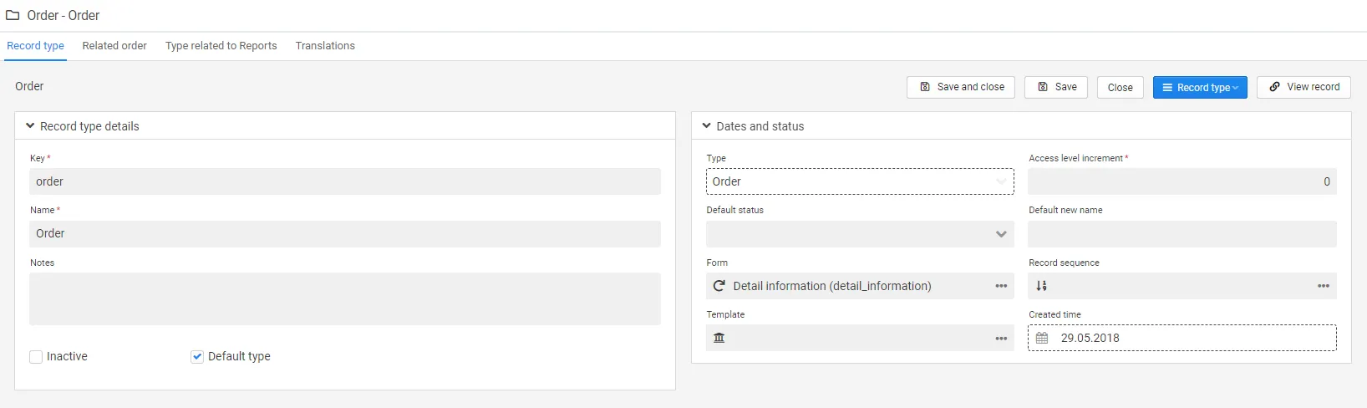The height and width of the screenshot is (408, 1367).
Task: Open the Template field ellipsis menu
Action: (1001, 339)
